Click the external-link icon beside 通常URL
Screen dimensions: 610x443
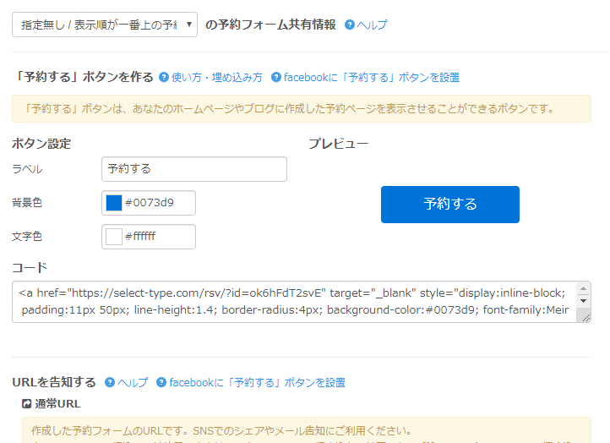(x=27, y=404)
